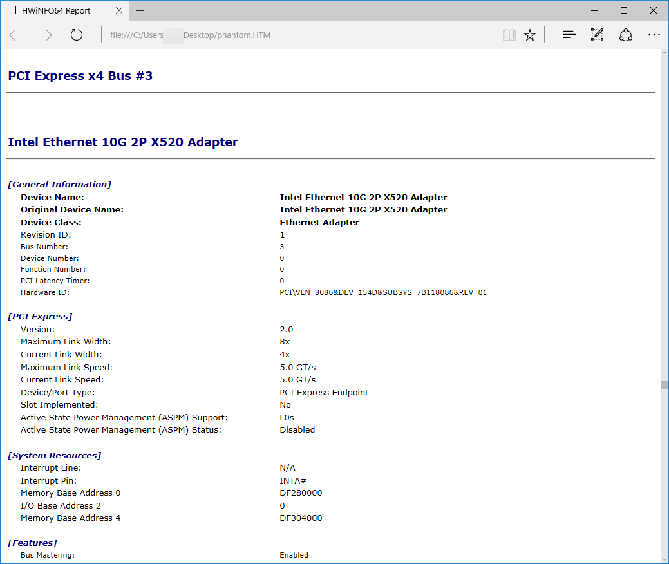669x564 pixels.
Task: Click the [PCI Express] section title
Action: [x=40, y=317]
